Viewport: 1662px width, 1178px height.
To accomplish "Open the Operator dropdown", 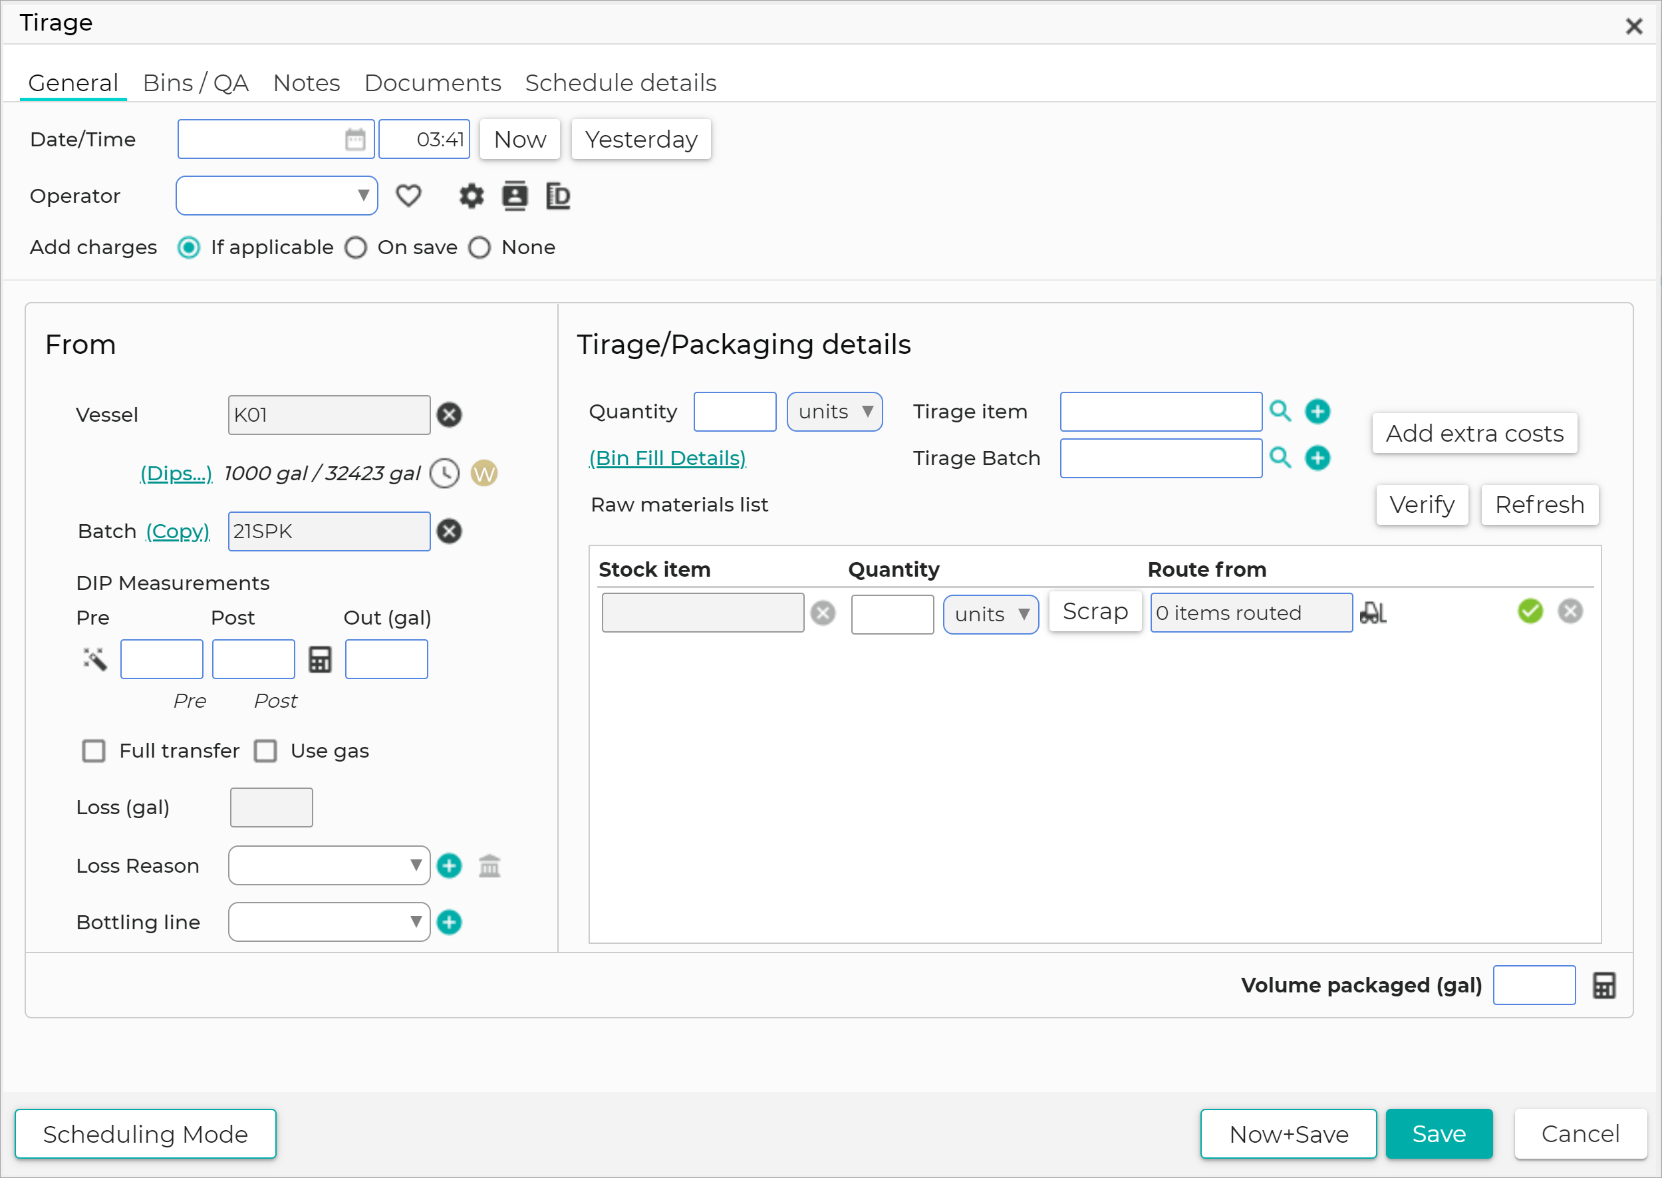I will pos(277,196).
